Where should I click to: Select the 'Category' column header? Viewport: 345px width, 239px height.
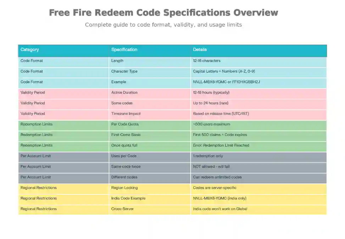[30, 50]
